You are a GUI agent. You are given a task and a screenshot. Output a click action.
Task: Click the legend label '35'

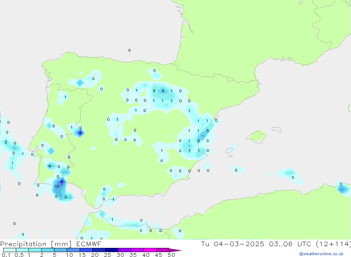click(133, 255)
